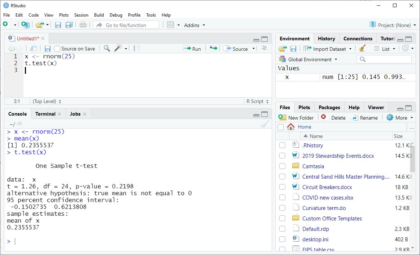The height and width of the screenshot is (255, 420).
Task: Create a new file with the green plus icon
Action: point(5,25)
